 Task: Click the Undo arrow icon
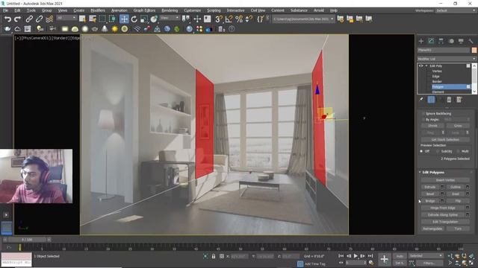point(7,19)
